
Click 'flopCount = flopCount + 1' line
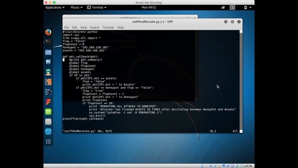click(x=103, y=94)
